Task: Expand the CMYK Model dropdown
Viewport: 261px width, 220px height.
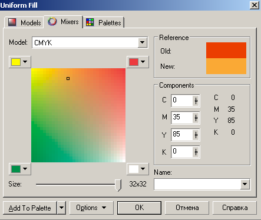Action: pos(143,42)
